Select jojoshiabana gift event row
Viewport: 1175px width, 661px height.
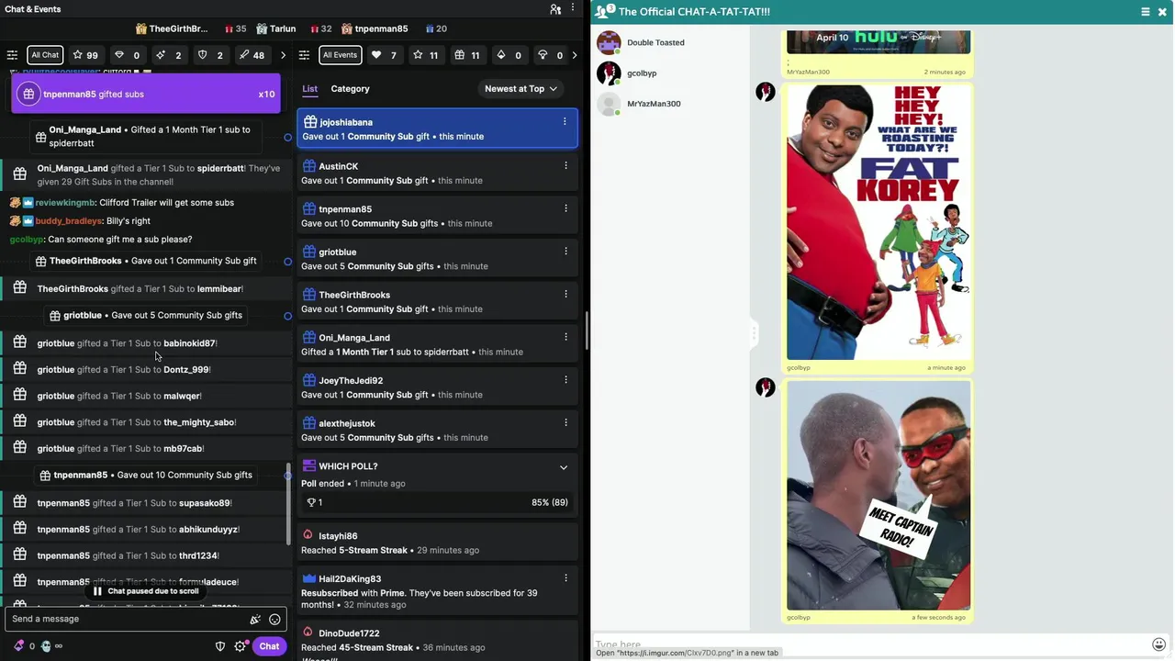coord(438,129)
